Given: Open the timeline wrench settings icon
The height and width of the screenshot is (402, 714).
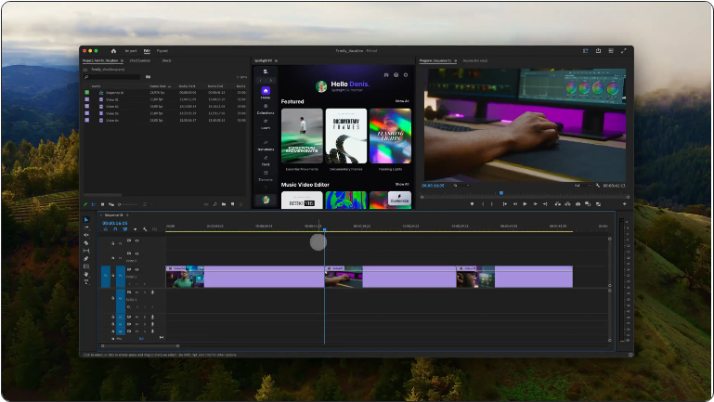Looking at the screenshot, I should coord(144,229).
